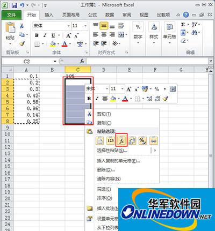215x231 pixels.
Task: Click the column D header
Action: (x=104, y=70)
